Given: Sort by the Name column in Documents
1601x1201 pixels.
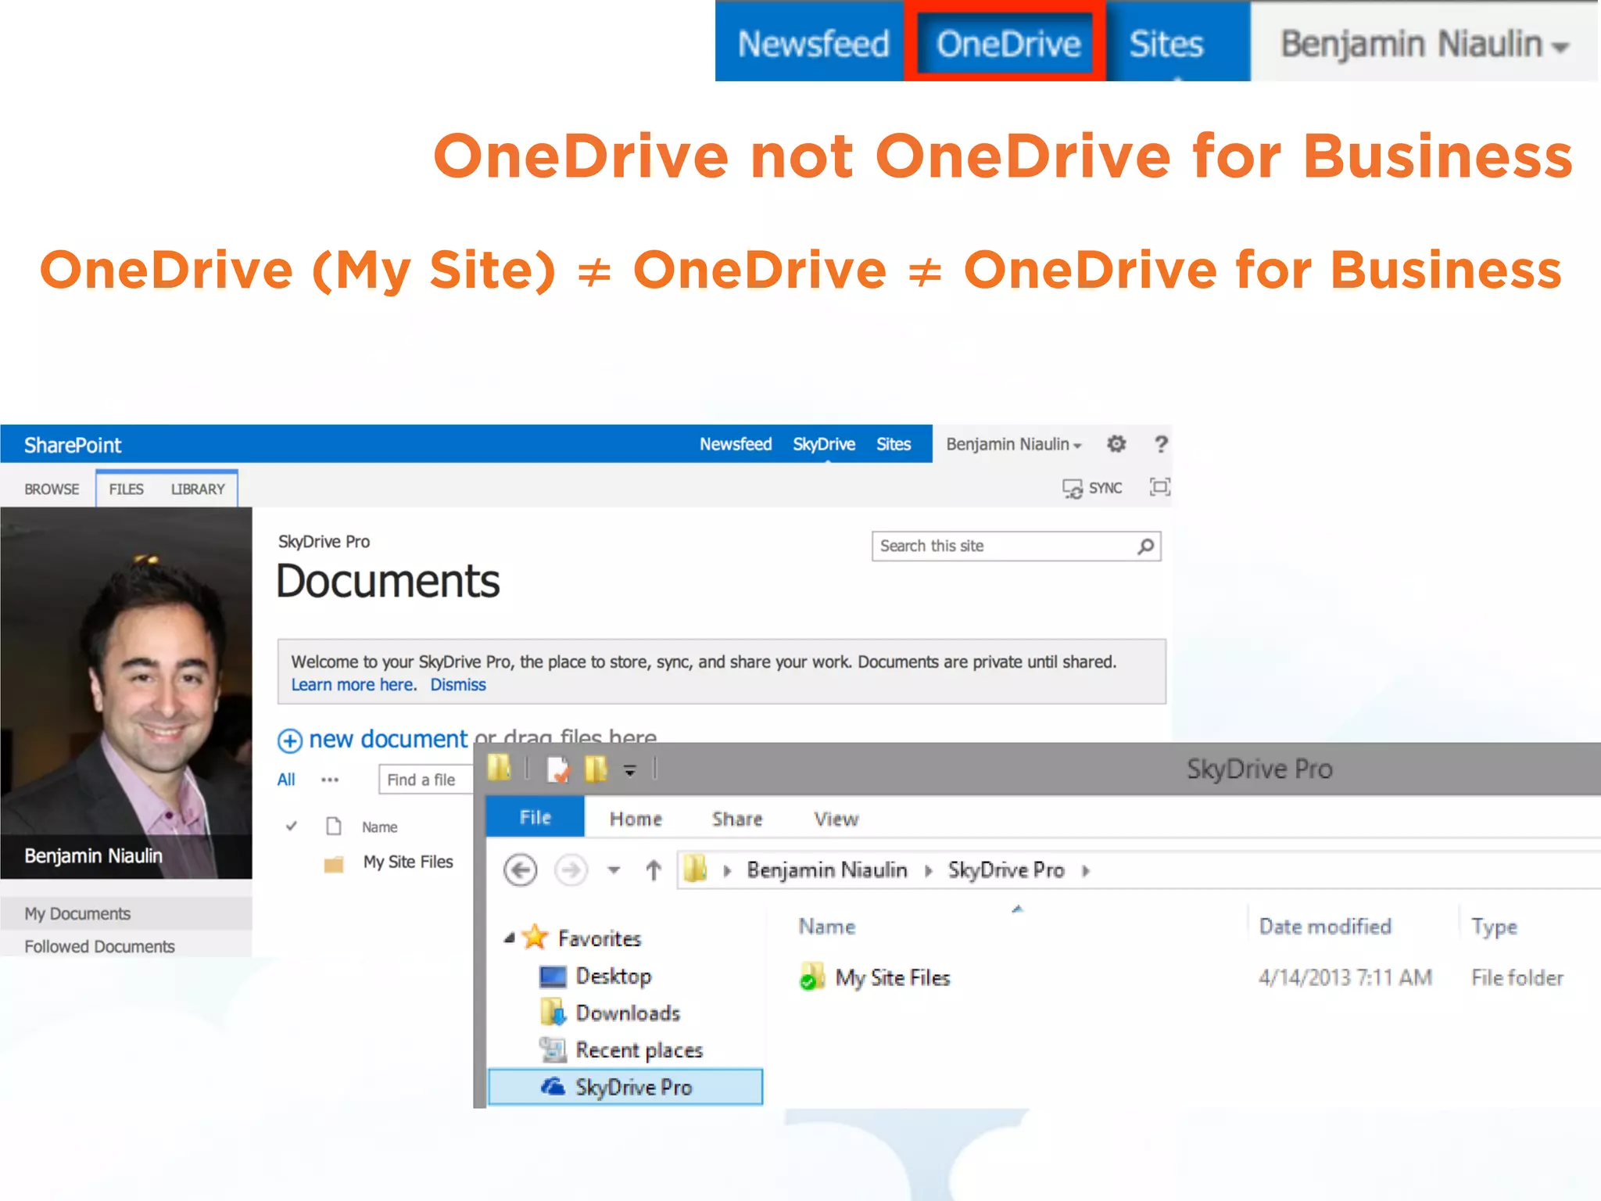Looking at the screenshot, I should coord(379,826).
